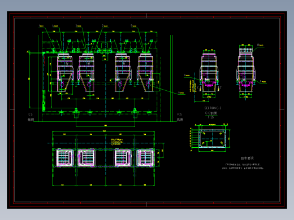Click the "技术要求" heading text

click(247, 158)
